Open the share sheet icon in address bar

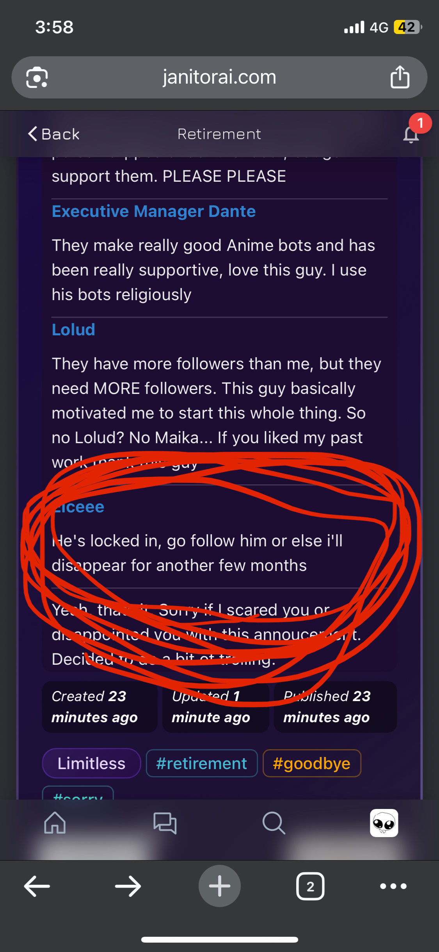(x=400, y=77)
